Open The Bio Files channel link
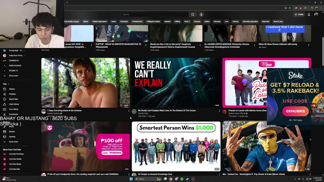Image resolution: width=324 pixels, height=182 pixels. coord(143,113)
